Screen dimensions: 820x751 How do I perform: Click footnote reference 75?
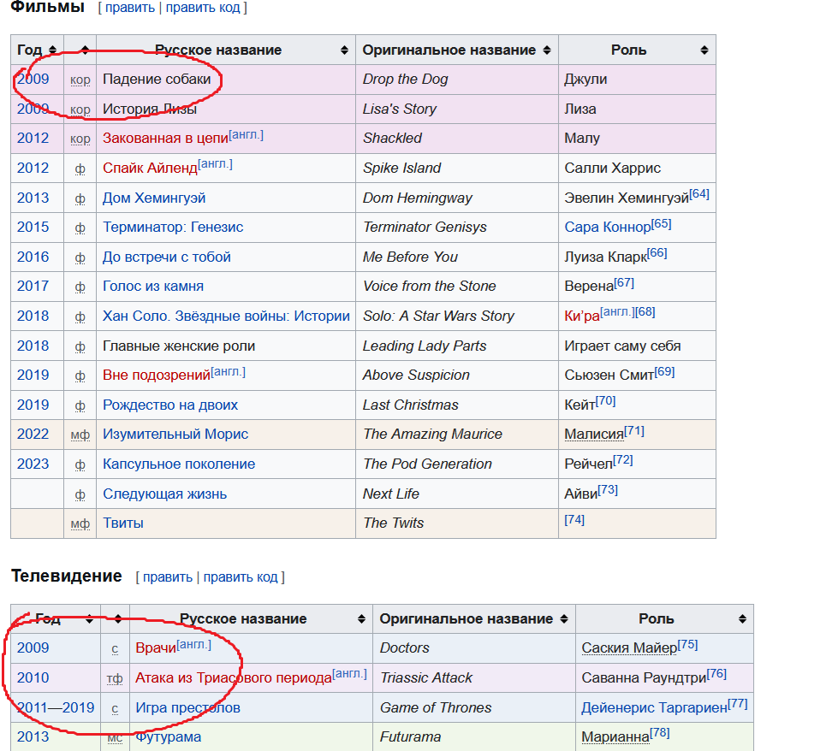click(x=687, y=644)
